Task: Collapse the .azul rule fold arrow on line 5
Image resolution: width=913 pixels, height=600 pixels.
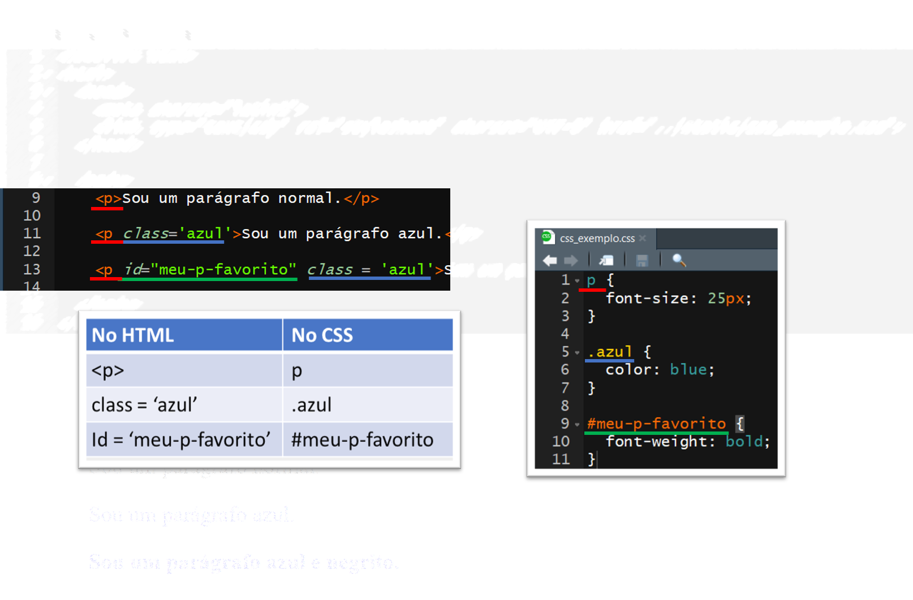Action: pos(576,351)
